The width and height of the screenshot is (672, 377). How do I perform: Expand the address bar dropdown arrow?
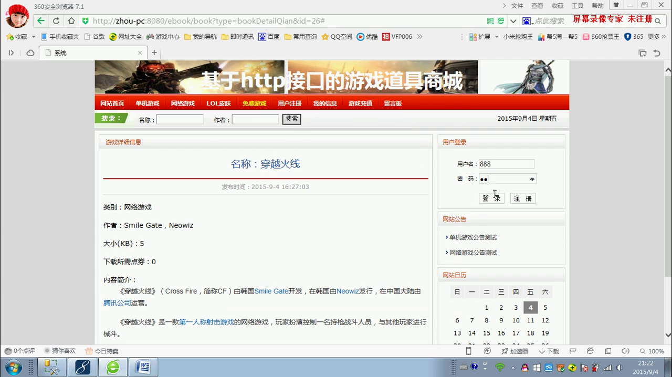tap(513, 21)
